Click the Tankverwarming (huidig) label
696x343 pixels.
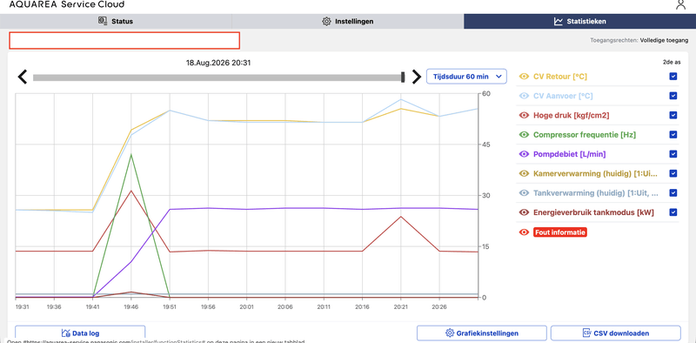tap(596, 192)
